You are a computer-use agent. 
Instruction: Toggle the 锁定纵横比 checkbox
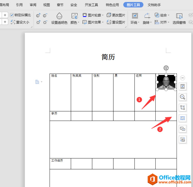12,15
